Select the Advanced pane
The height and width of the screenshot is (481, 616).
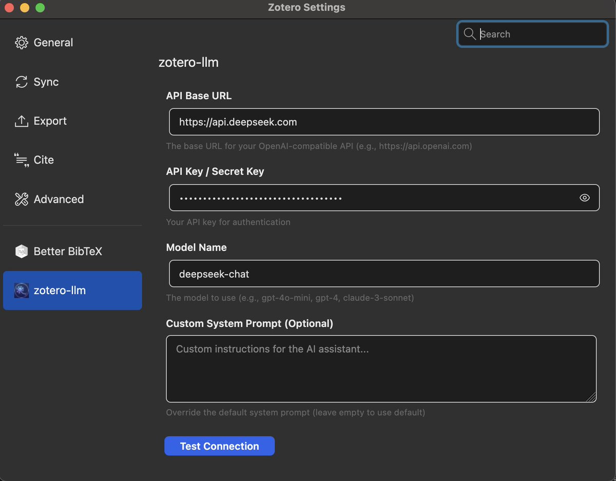pos(72,199)
